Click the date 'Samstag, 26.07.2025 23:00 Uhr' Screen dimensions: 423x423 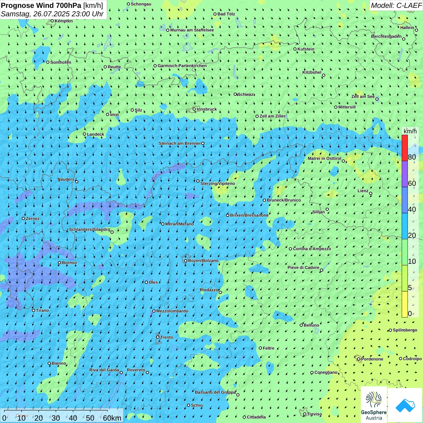point(52,14)
